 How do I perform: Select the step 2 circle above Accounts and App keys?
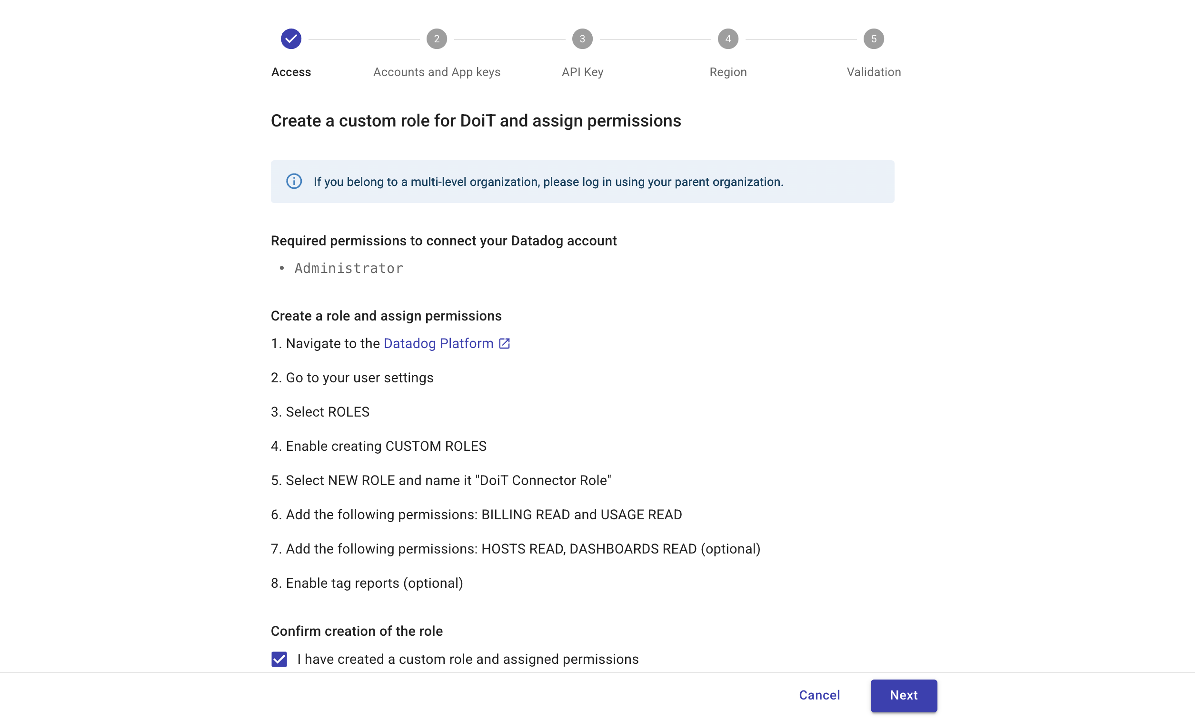437,38
